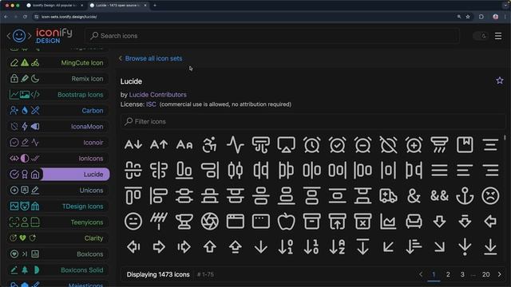Focus the Filter icons field
The height and width of the screenshot is (287, 511).
pos(312,121)
